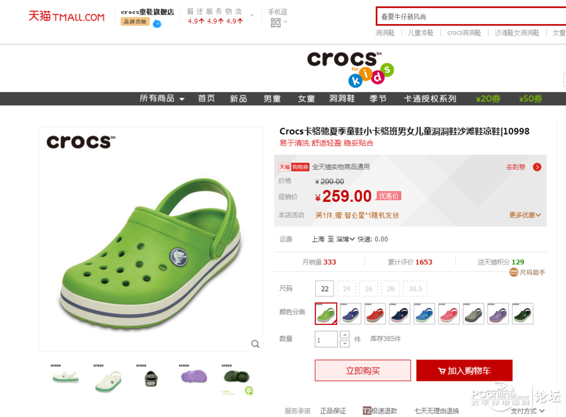Decrease quantity with the down arrow

point(345,343)
